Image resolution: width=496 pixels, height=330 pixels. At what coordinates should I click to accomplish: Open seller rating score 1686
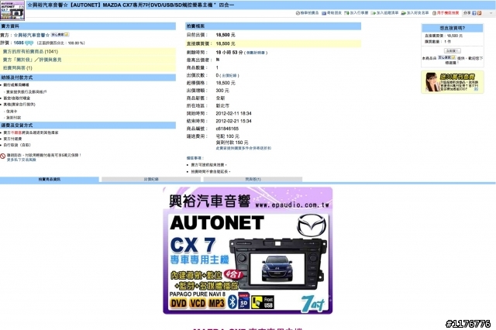pos(19,43)
